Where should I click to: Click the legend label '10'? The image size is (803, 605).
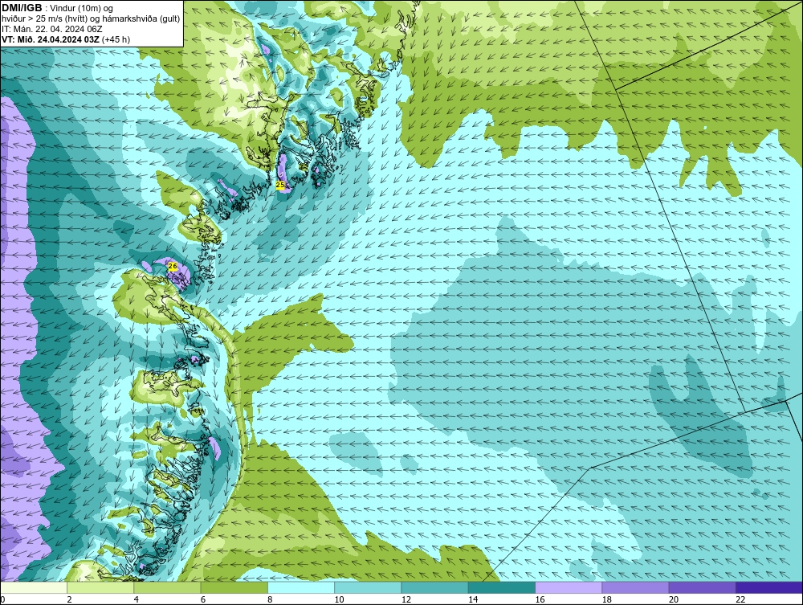(x=339, y=600)
